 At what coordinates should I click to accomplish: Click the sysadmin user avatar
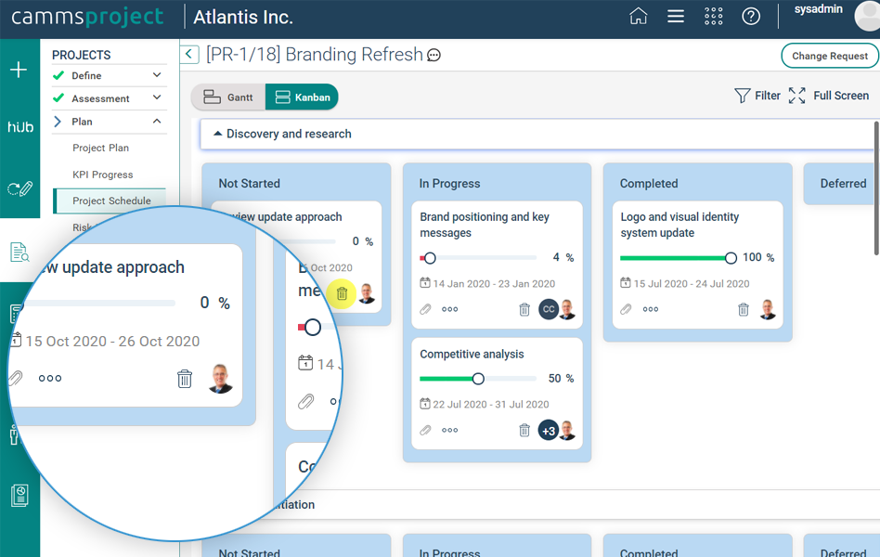click(867, 16)
